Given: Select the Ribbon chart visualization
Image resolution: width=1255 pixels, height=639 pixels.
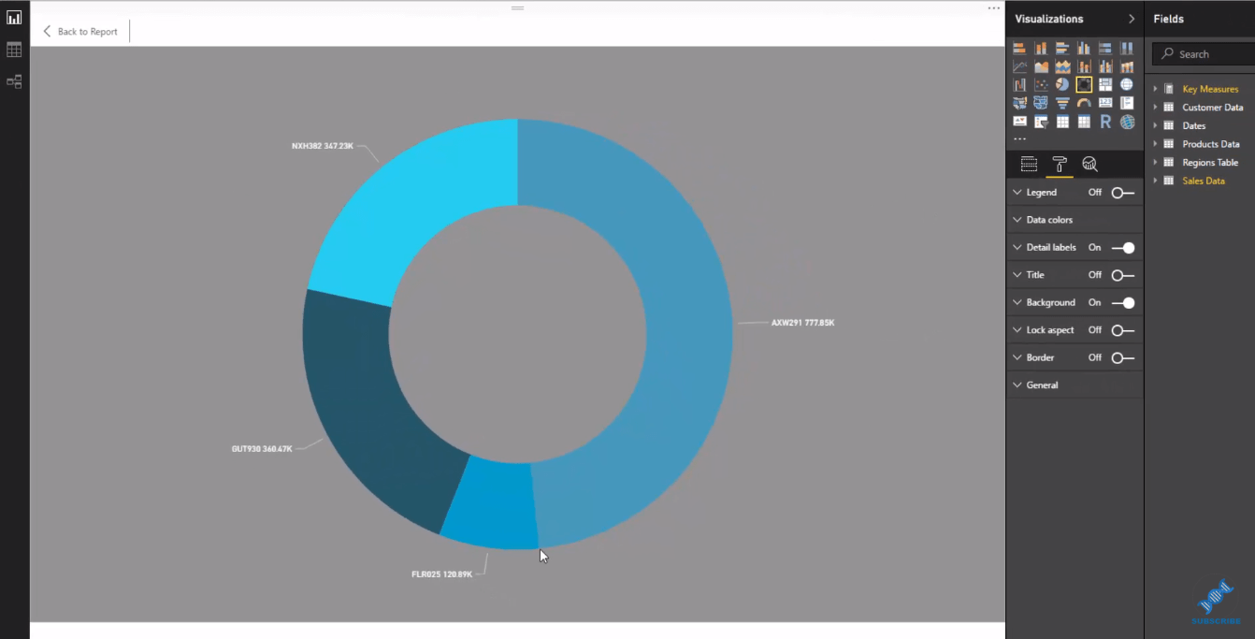Looking at the screenshot, I should (1127, 66).
